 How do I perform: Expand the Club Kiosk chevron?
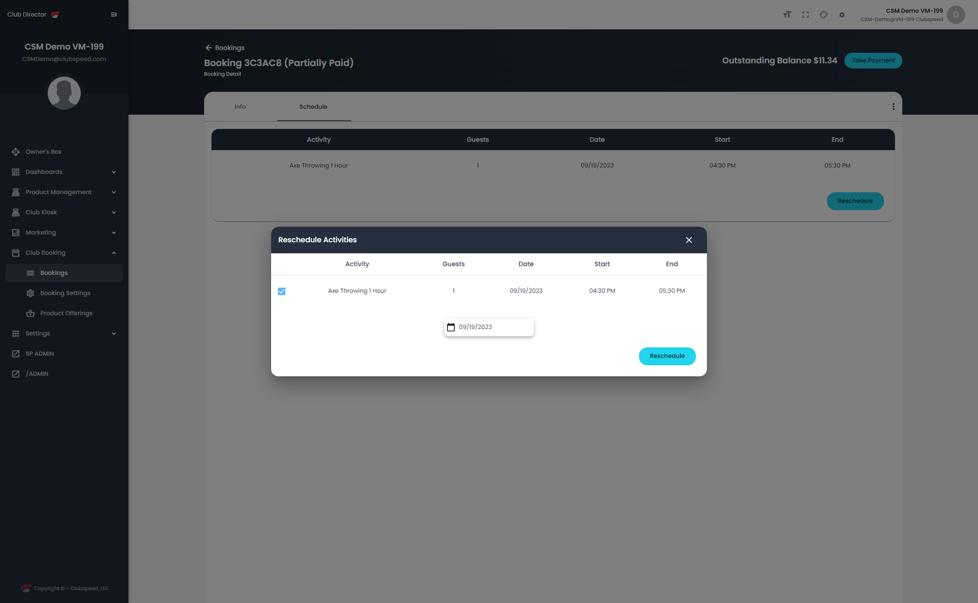[114, 212]
